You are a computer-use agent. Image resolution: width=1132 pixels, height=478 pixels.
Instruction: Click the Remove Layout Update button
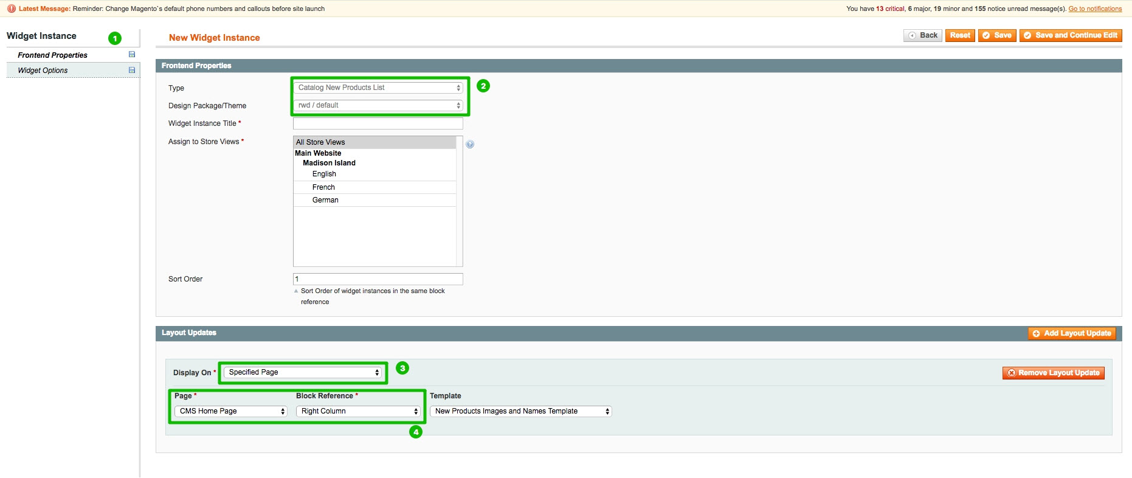pos(1053,373)
